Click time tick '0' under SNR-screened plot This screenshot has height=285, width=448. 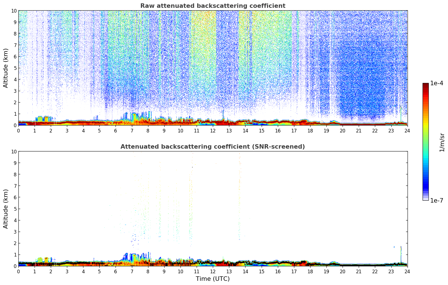coord(18,272)
